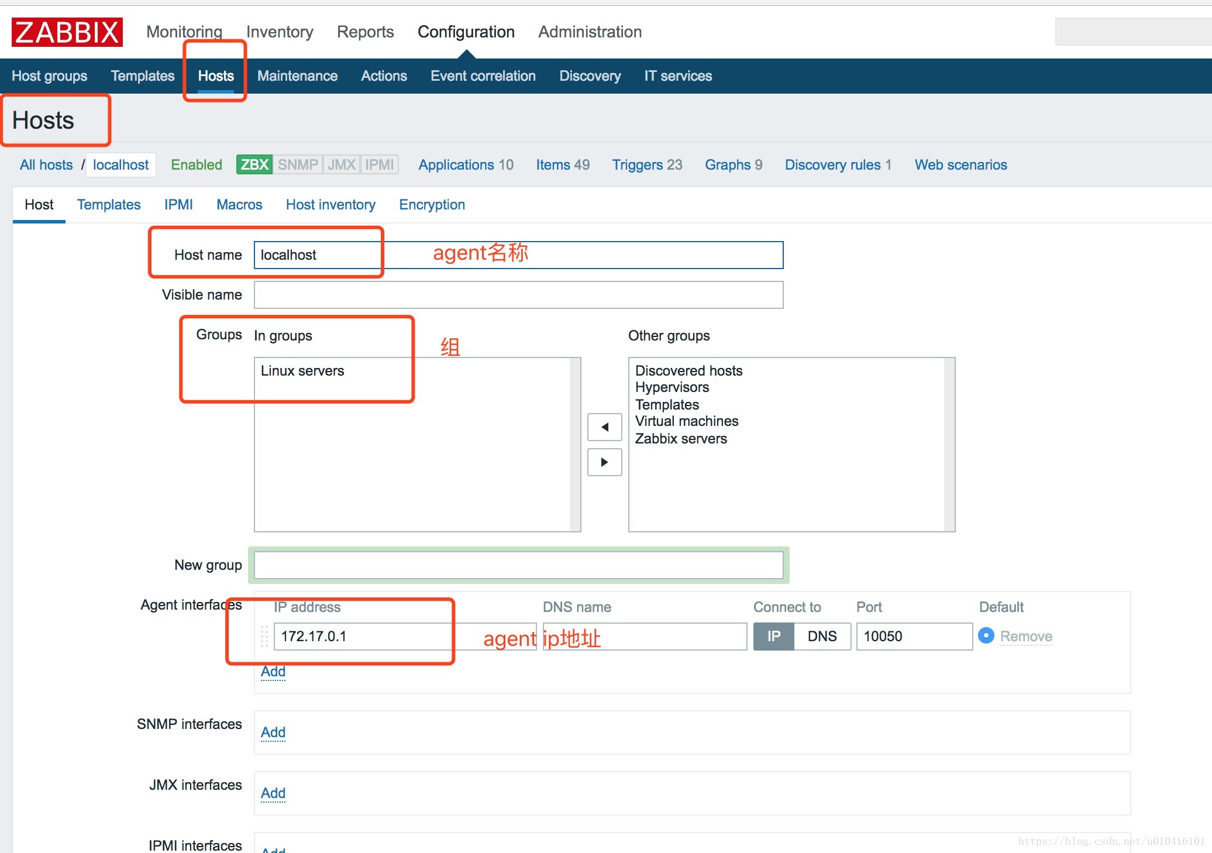The width and height of the screenshot is (1212, 853).
Task: Switch to the Host tab
Action: 39,205
